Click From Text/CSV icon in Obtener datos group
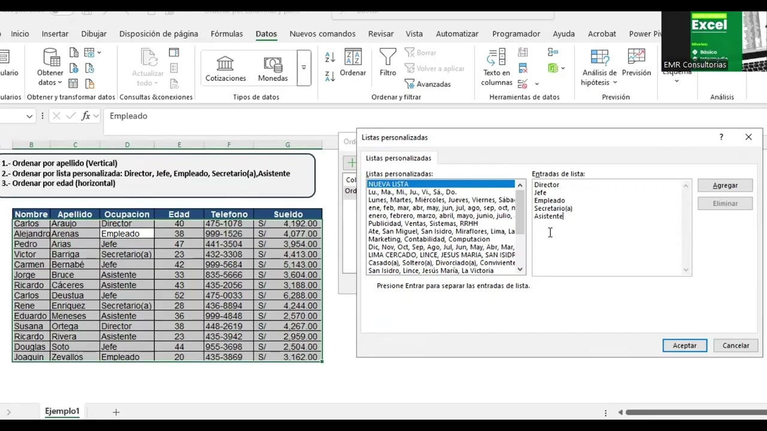The height and width of the screenshot is (431, 767). click(74, 53)
